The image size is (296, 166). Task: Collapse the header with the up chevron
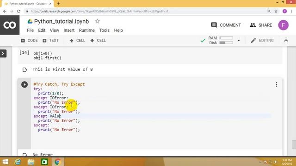click(x=286, y=41)
